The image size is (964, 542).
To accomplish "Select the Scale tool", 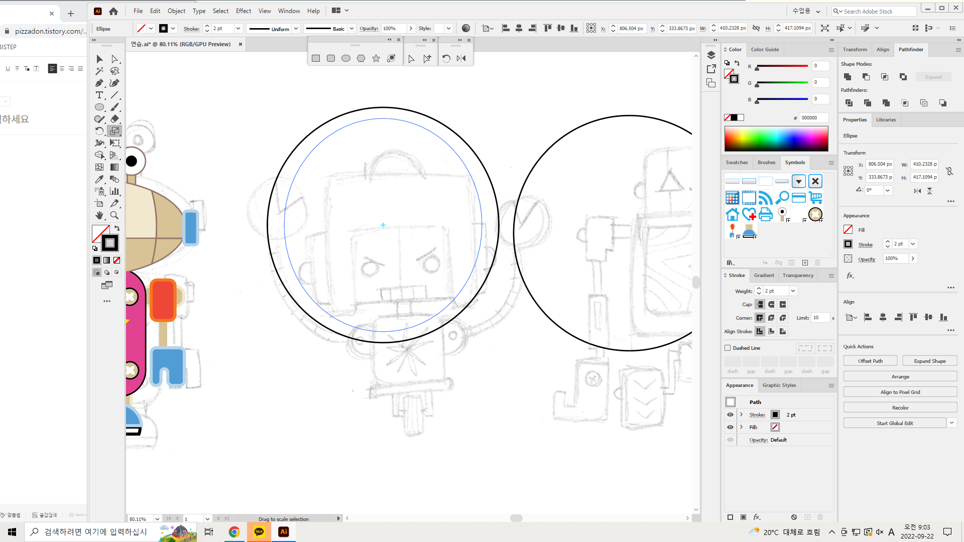I will 114,131.
